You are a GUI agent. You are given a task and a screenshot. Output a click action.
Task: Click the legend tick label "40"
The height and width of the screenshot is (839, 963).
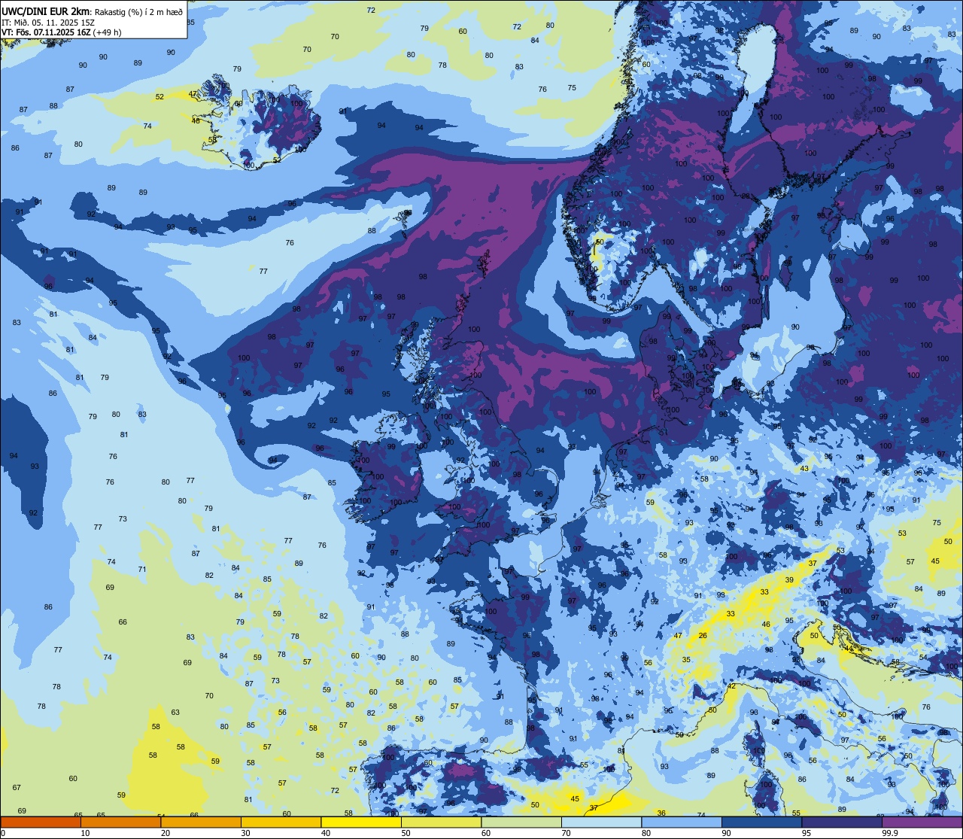click(x=326, y=833)
